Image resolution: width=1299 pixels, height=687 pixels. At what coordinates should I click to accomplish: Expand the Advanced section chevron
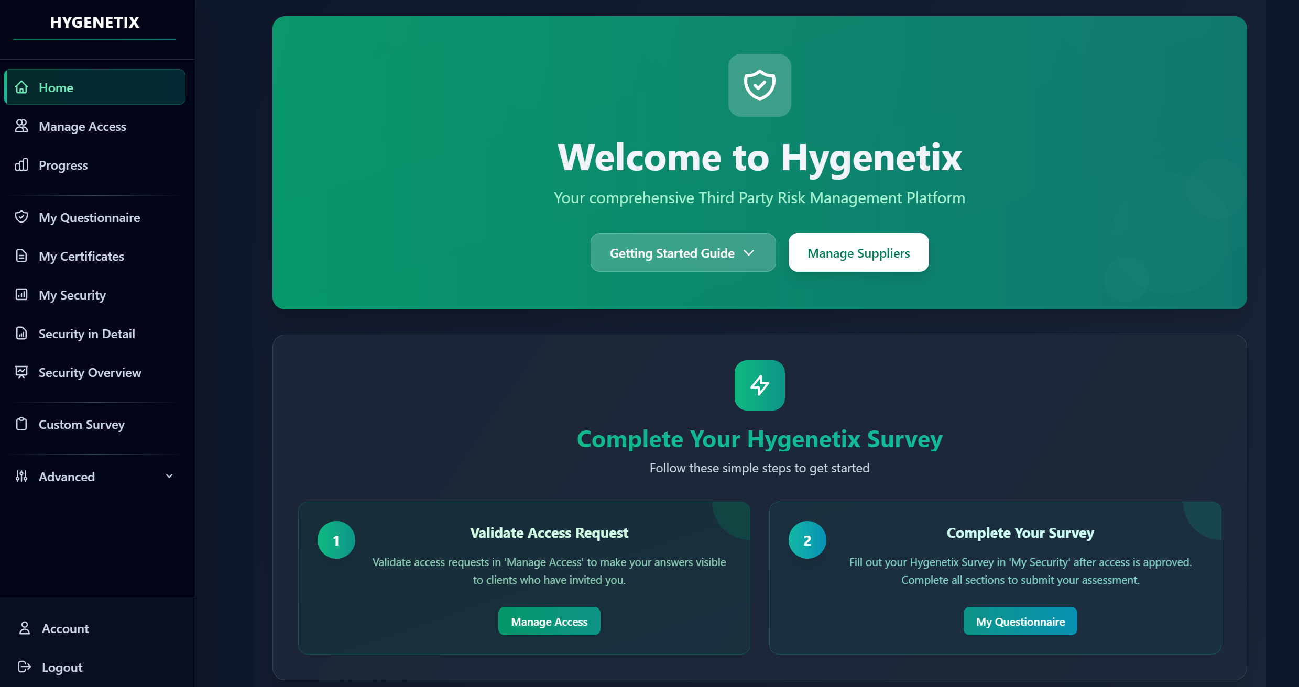pyautogui.click(x=169, y=476)
